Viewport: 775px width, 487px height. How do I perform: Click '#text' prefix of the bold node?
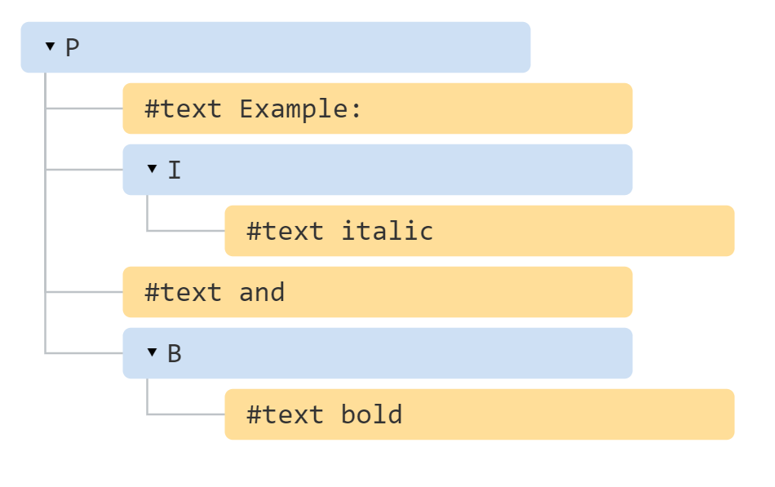(286, 414)
